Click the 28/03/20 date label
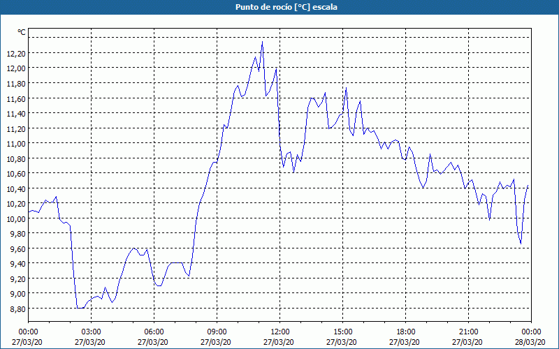Image resolution: width=559 pixels, height=349 pixels. pyautogui.click(x=531, y=342)
